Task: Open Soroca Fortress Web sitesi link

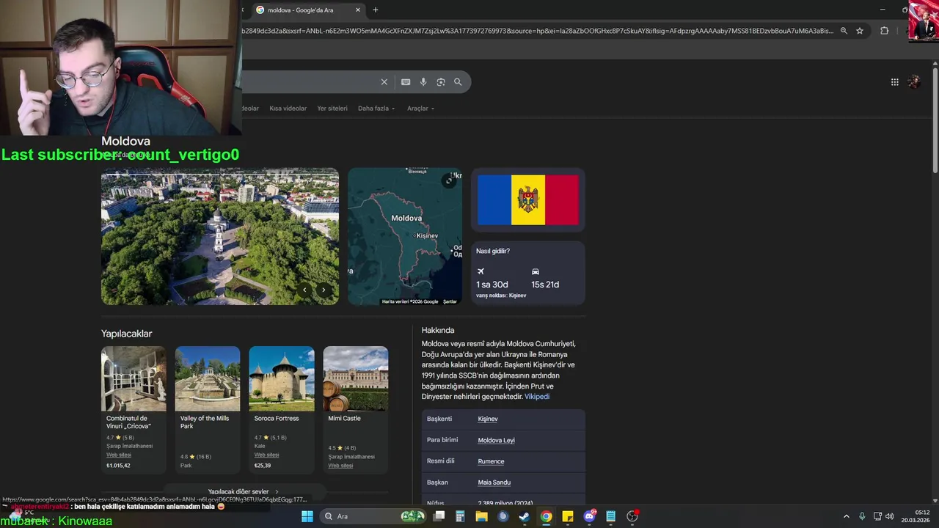Action: pyautogui.click(x=267, y=455)
